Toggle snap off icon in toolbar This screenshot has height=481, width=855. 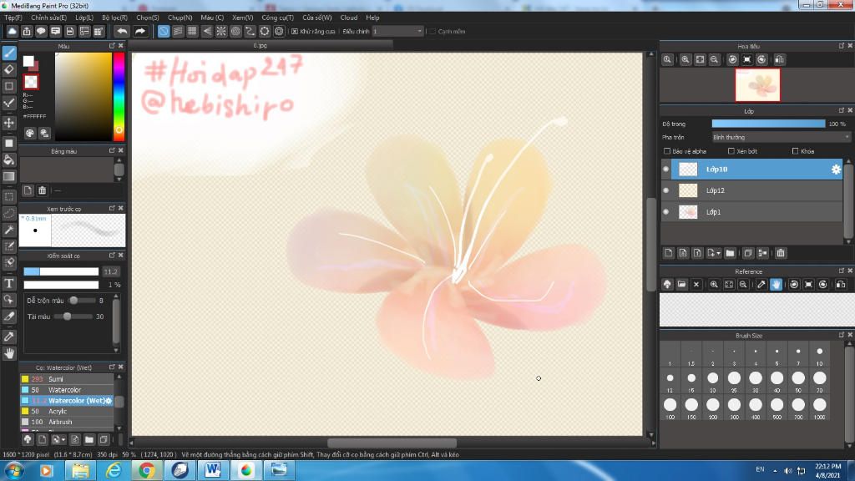tap(163, 31)
